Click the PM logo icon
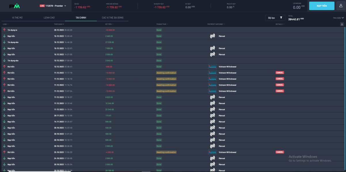This screenshot has width=346, height=172. point(15,6)
